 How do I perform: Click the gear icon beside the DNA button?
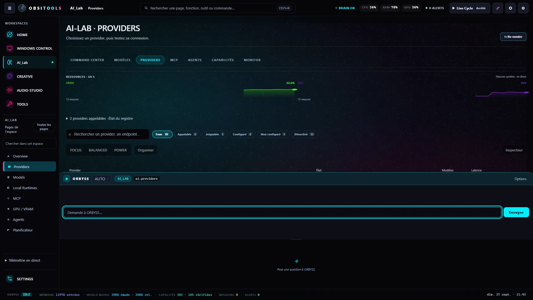tap(511, 8)
